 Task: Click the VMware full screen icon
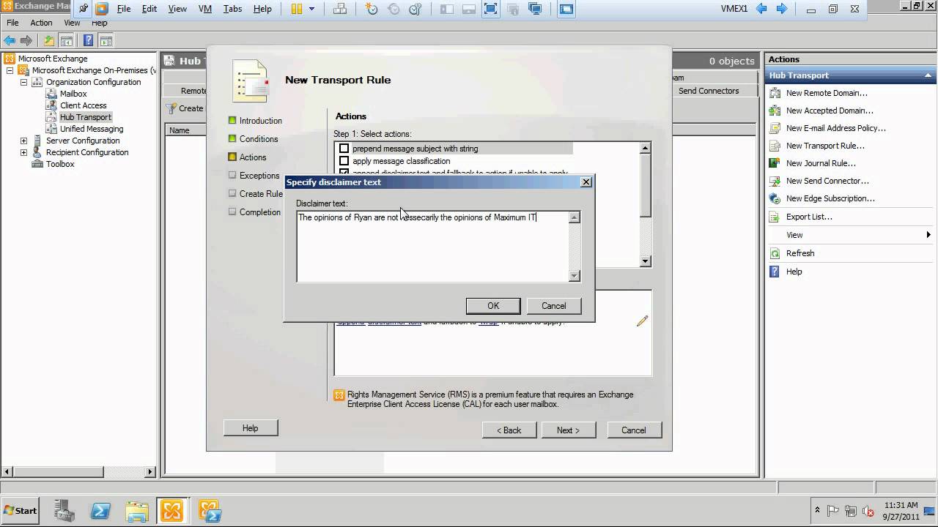coord(490,9)
